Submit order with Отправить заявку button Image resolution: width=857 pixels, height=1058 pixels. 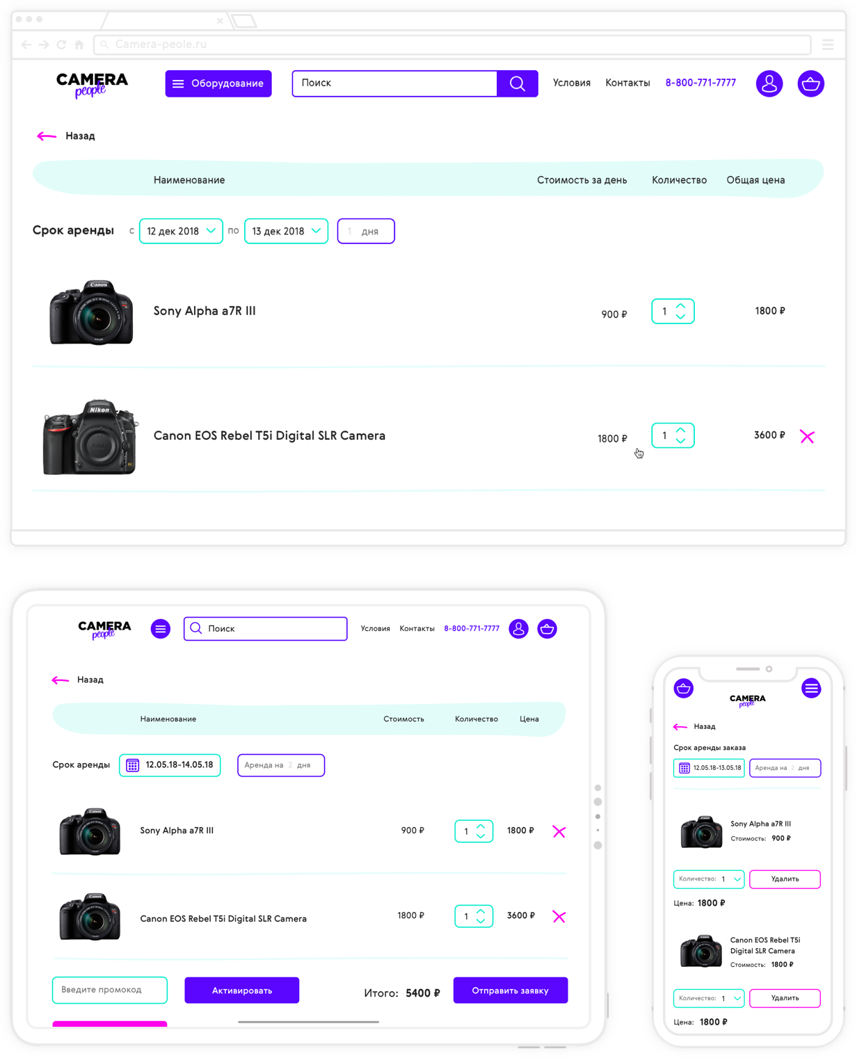point(511,991)
